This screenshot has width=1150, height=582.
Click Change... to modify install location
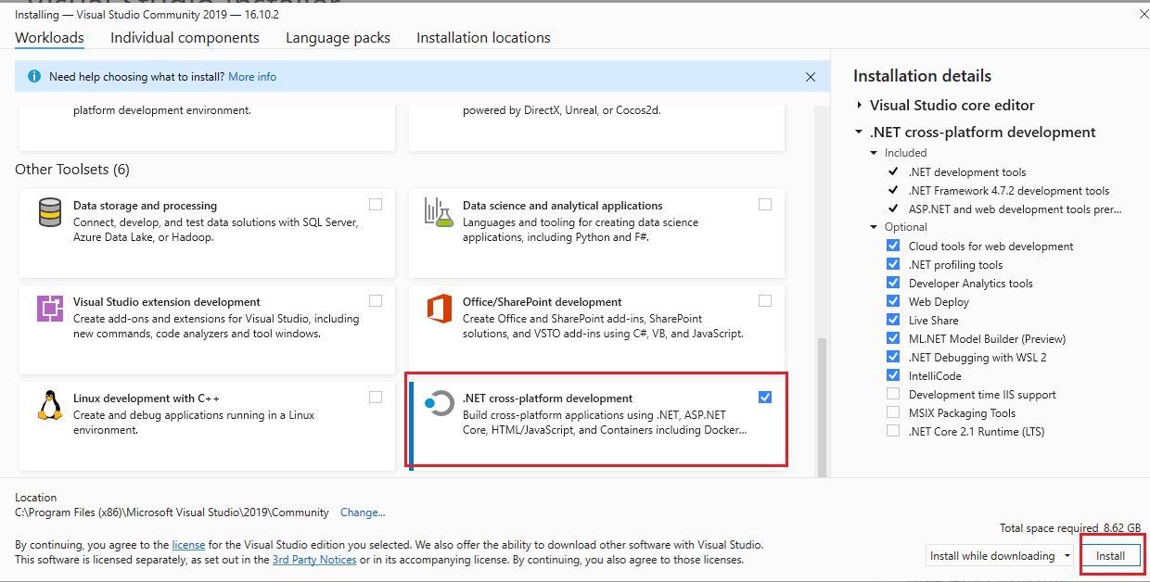(363, 512)
